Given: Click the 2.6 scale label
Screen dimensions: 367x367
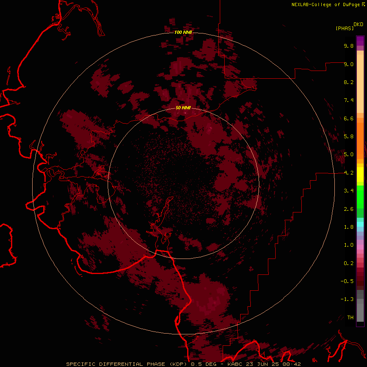Looking at the screenshot, I should pyautogui.click(x=349, y=209).
